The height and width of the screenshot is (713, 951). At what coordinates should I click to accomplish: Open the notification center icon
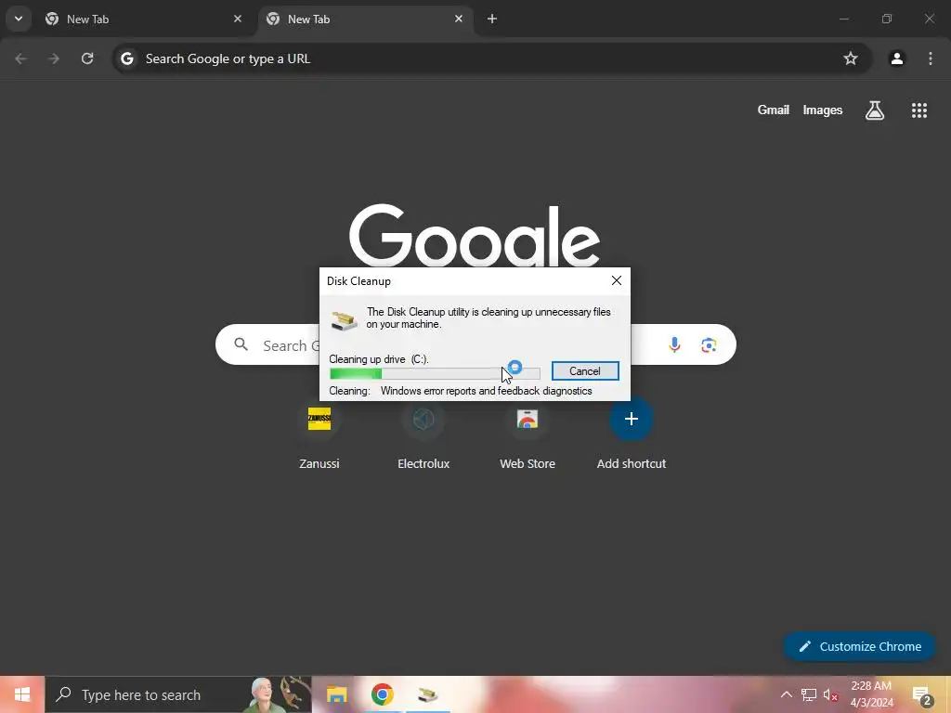tap(922, 695)
